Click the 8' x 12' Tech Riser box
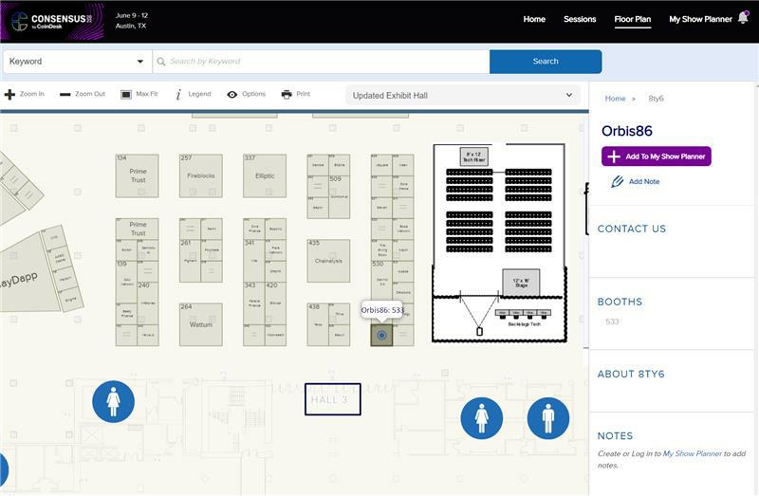Image resolution: width=759 pixels, height=496 pixels. point(473,156)
